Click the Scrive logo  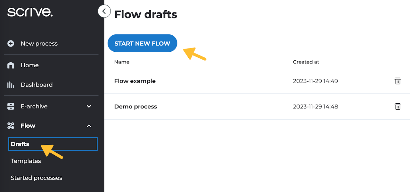30,12
